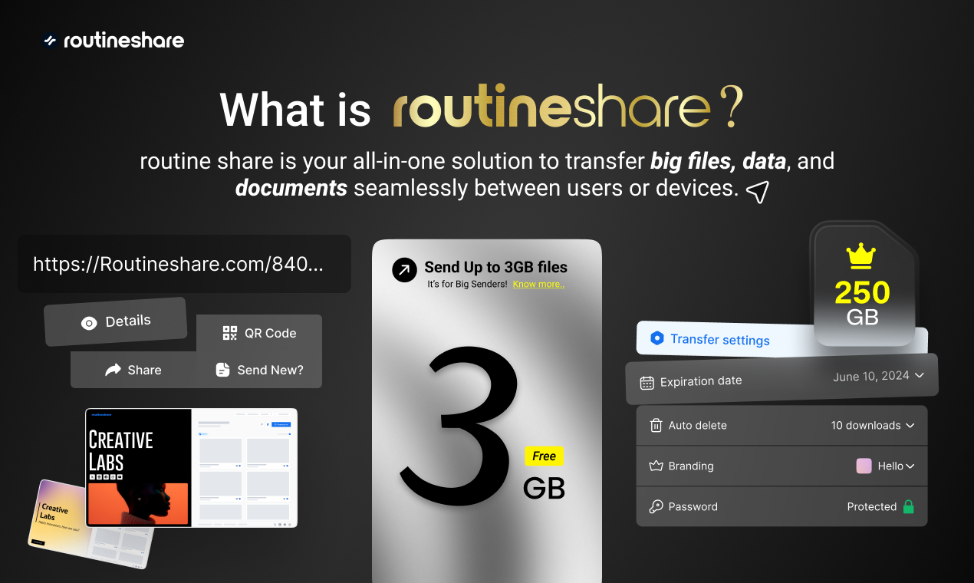The image size is (974, 583).
Task: Click the document icon beside Send New?
Action: pos(222,370)
